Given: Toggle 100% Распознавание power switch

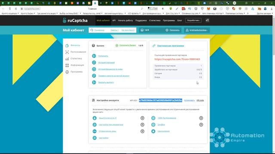Looking at the screenshot, I should (x=201, y=118).
